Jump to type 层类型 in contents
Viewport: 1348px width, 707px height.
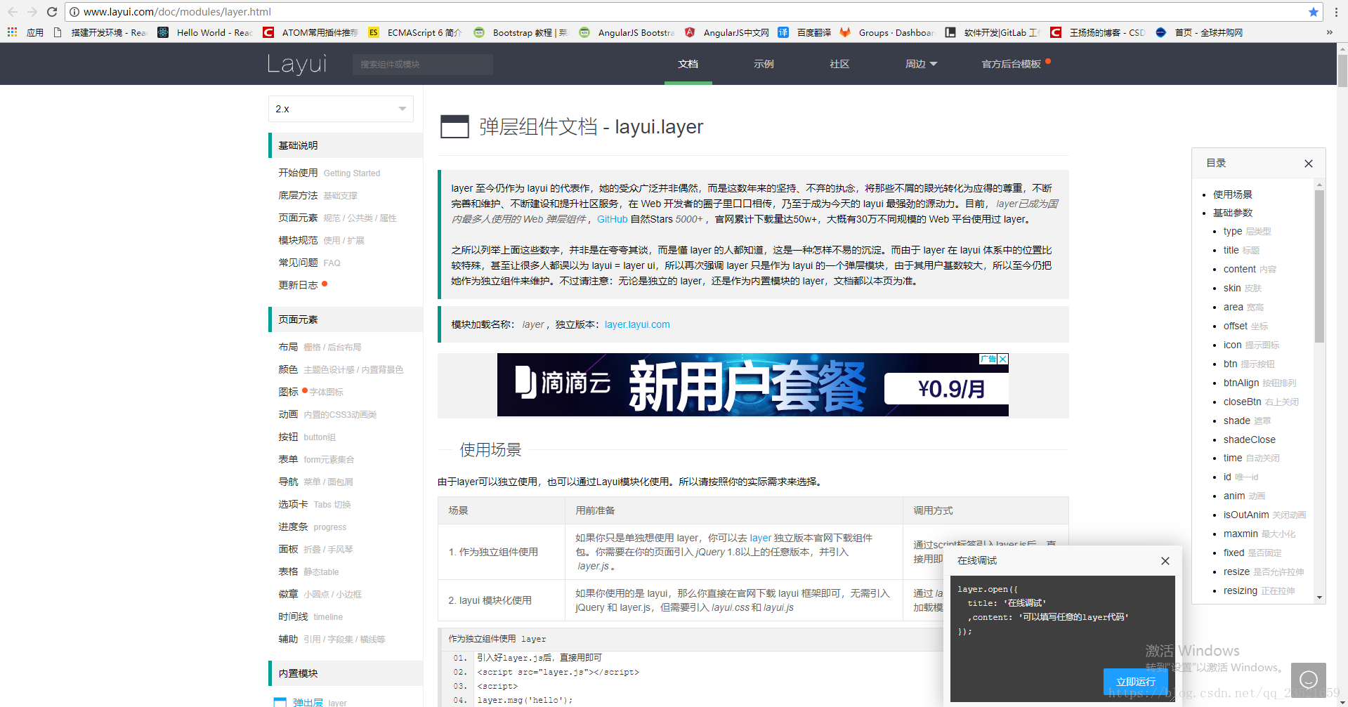pos(1247,231)
